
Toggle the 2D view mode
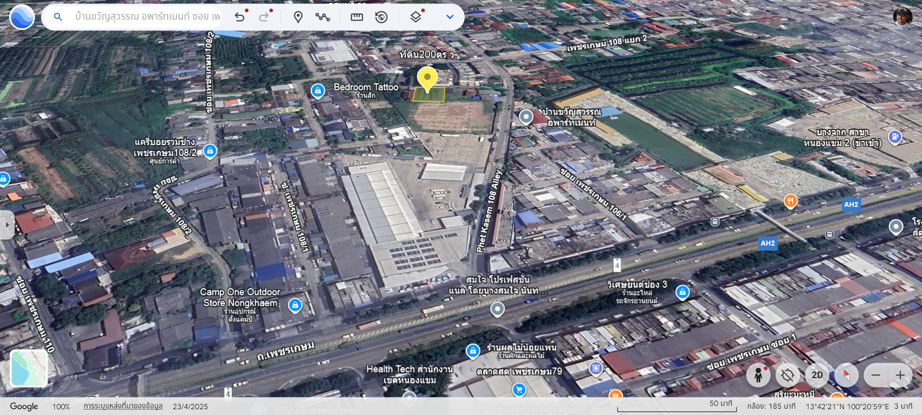817,375
